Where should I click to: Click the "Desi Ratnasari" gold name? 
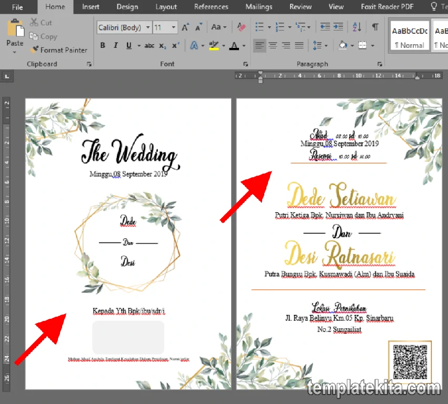tap(340, 254)
